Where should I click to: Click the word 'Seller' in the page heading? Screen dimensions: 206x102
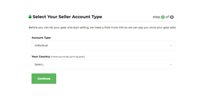click(x=65, y=17)
